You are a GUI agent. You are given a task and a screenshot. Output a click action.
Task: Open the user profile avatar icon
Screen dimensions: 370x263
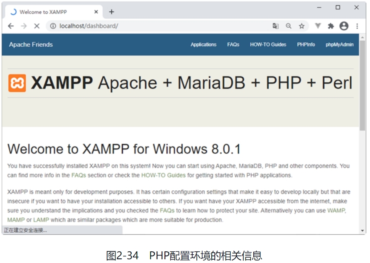[344, 26]
